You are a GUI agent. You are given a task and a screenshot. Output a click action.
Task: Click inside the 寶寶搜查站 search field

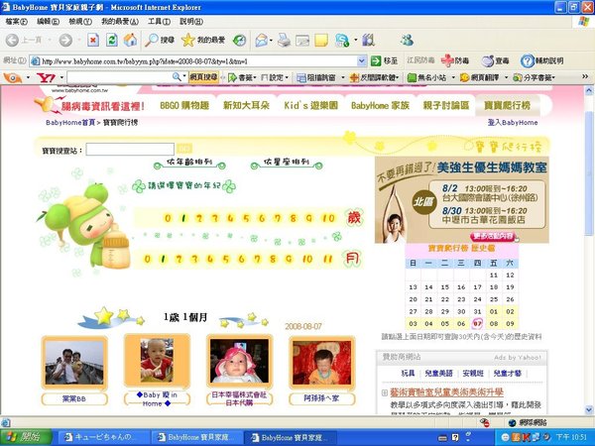(130, 150)
